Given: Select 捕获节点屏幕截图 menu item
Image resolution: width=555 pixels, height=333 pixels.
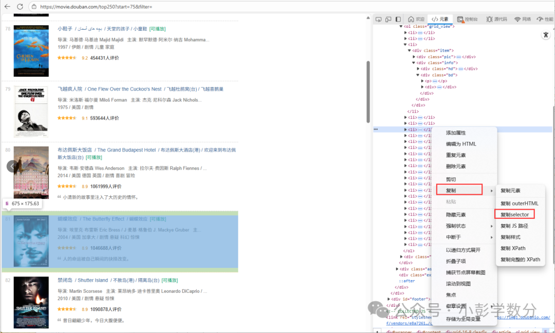Looking at the screenshot, I should coord(465,272).
